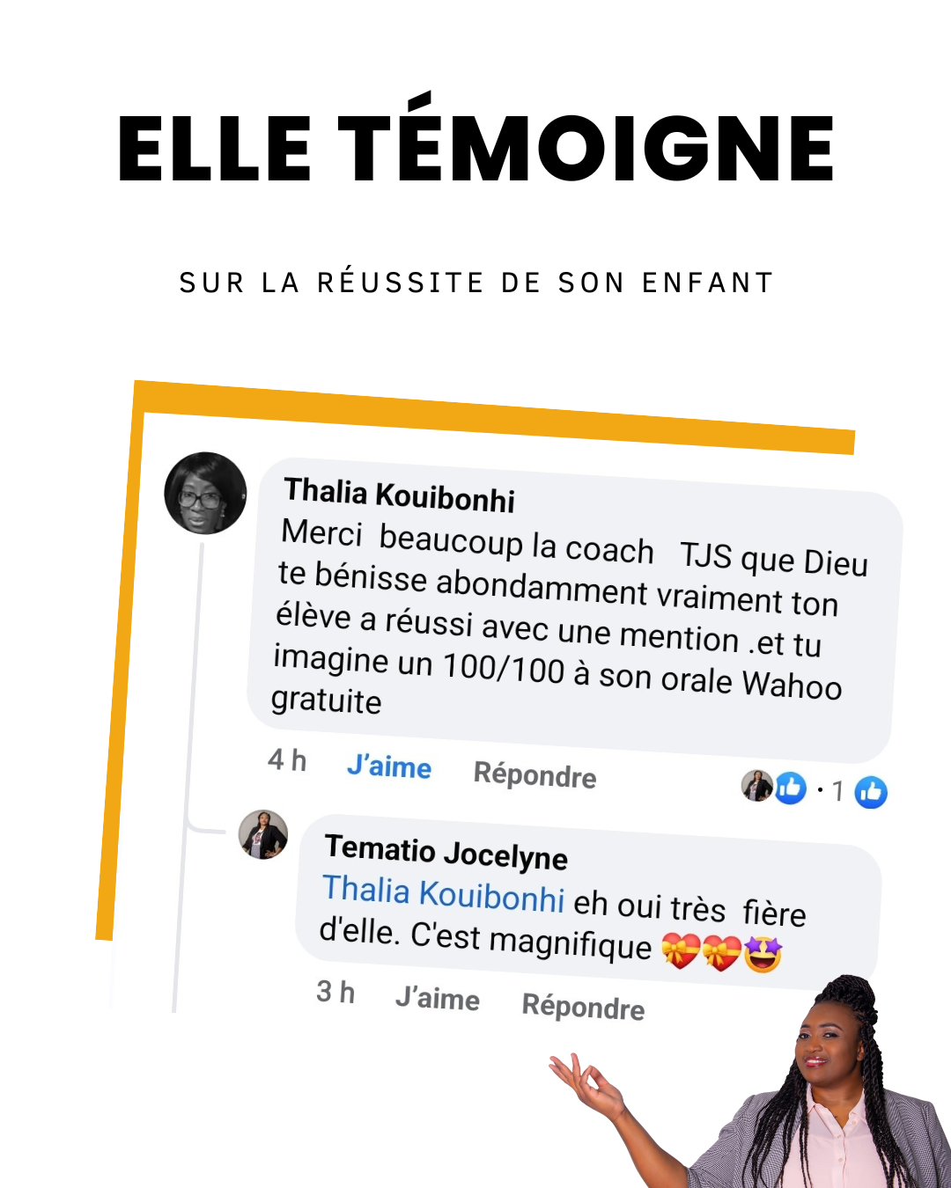Click the reaction count number 1
This screenshot has height=1188, width=951.
coord(838,791)
